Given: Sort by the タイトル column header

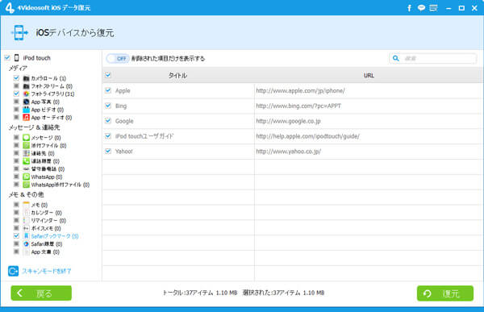Looking at the screenshot, I should click(178, 75).
